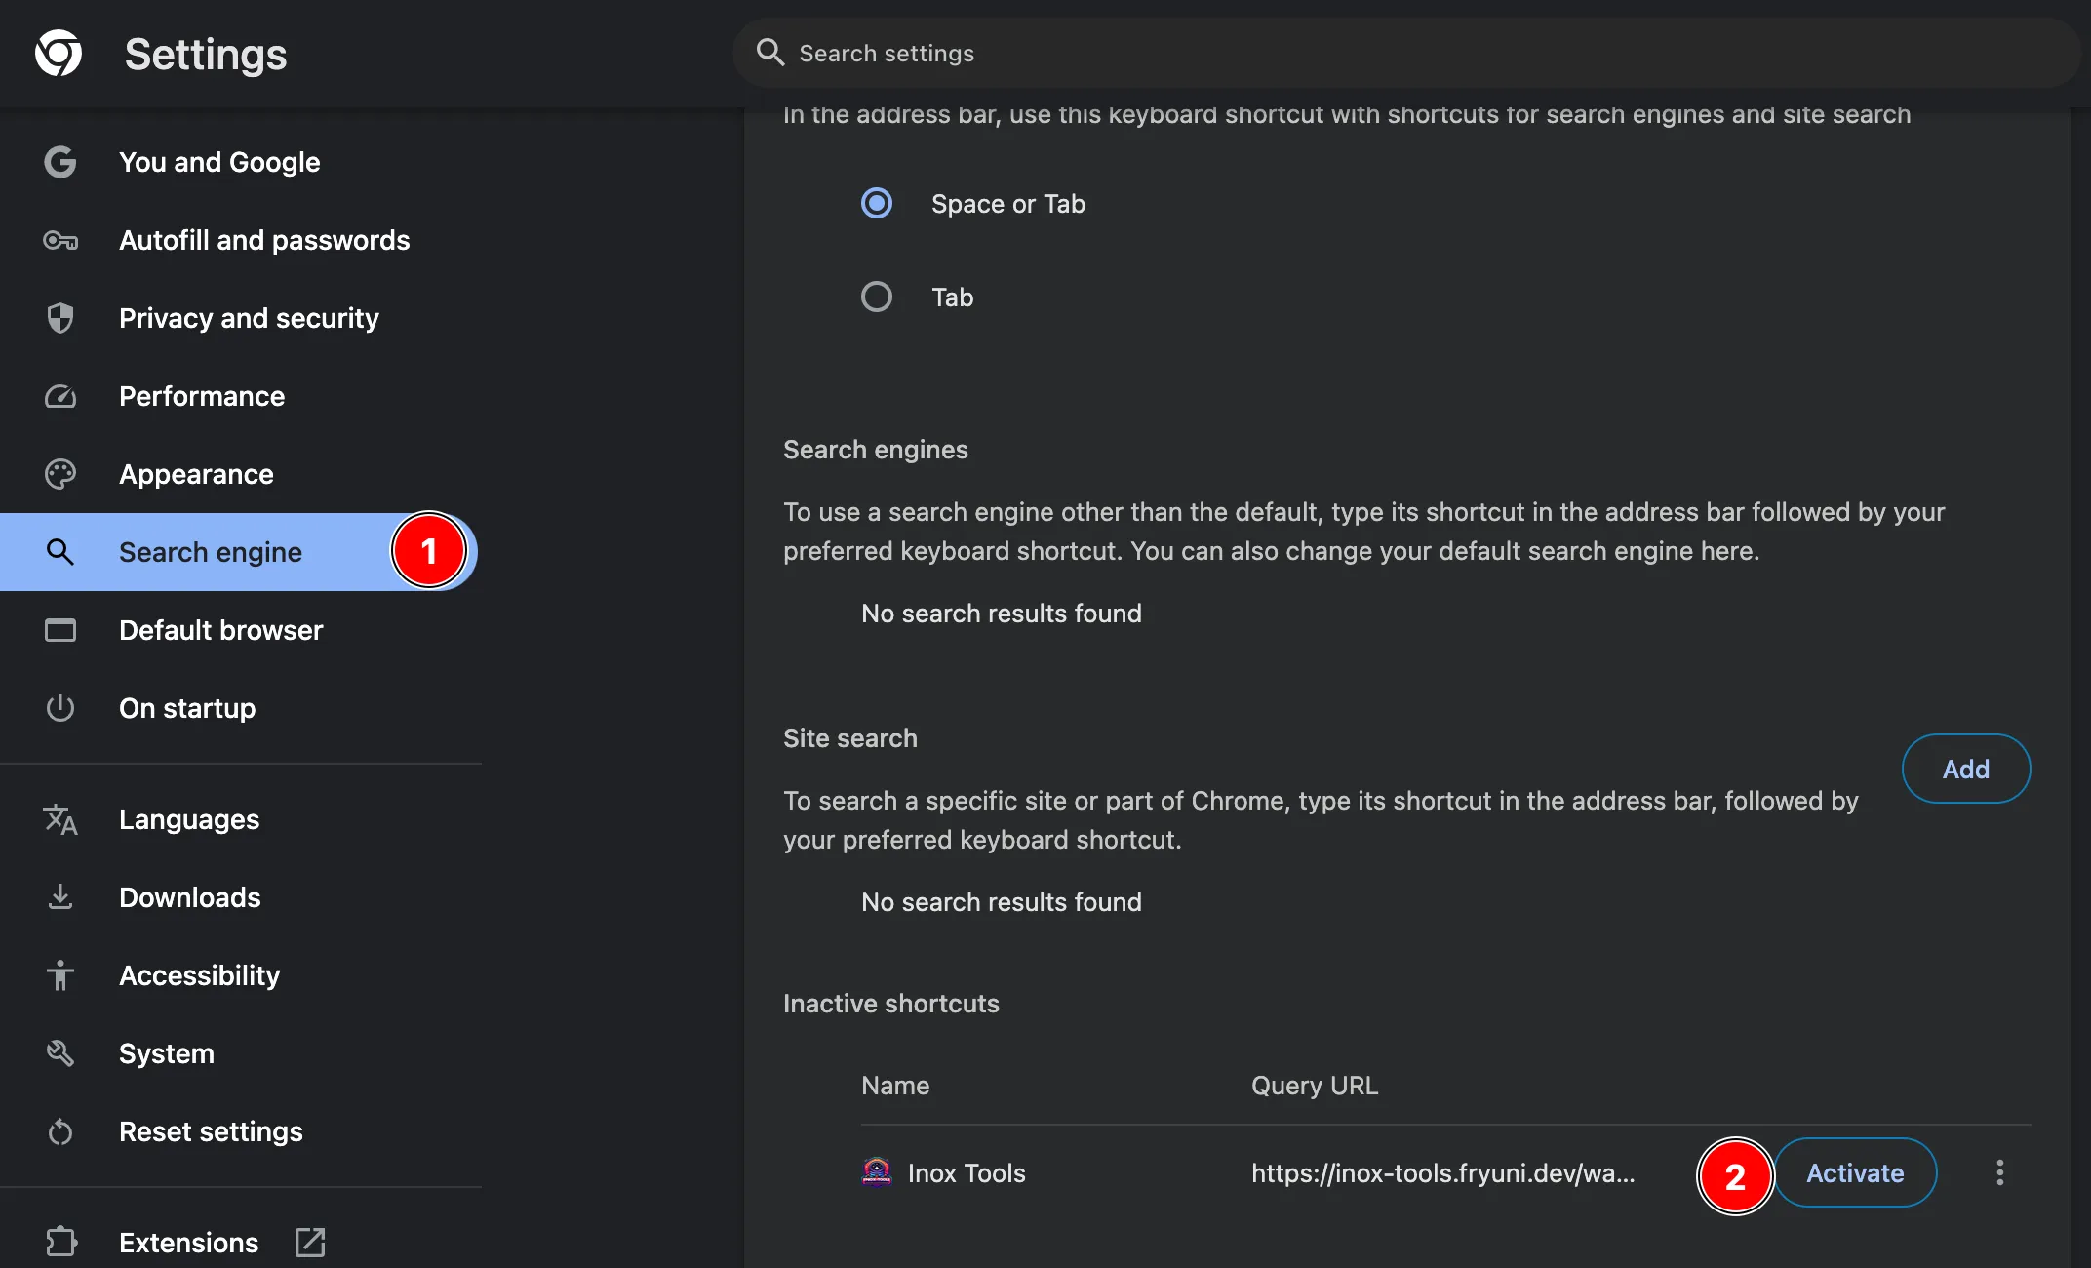Click the Privacy shield icon
The height and width of the screenshot is (1268, 2091).
[60, 318]
